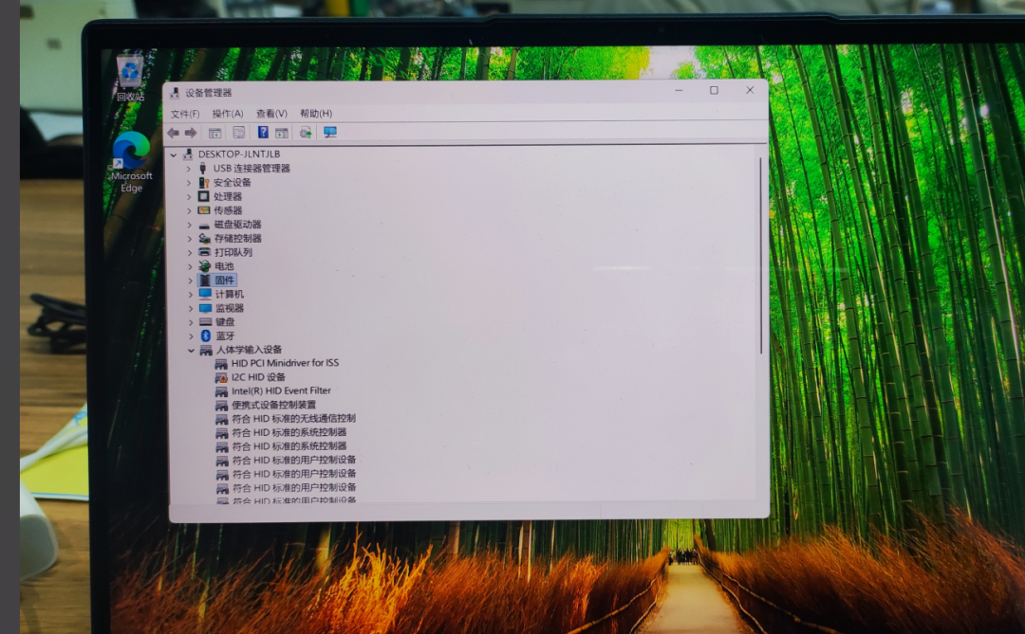
Task: Click the blue question mark Help icon
Action: pyautogui.click(x=263, y=133)
